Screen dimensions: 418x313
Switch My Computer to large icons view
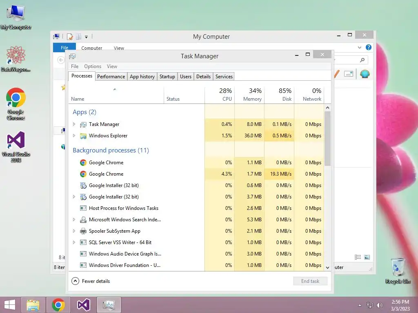(x=367, y=257)
